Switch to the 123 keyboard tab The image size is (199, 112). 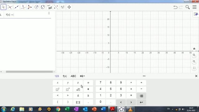(57, 76)
